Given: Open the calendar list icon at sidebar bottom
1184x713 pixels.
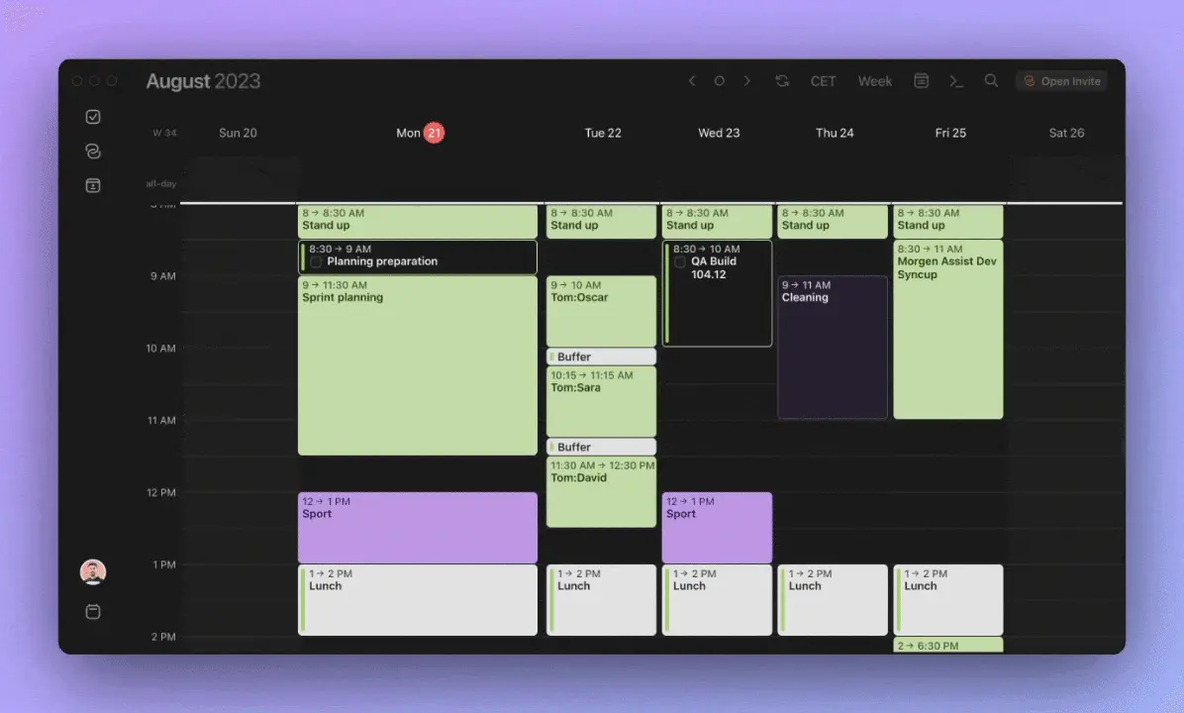Looking at the screenshot, I should (92, 611).
